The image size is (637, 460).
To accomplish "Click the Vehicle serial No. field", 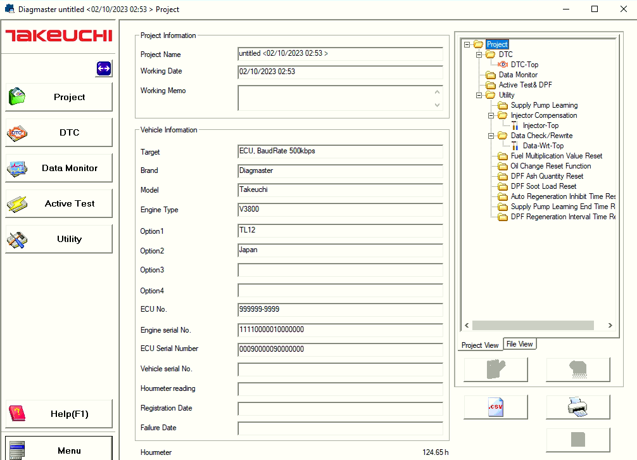I will pos(340,369).
